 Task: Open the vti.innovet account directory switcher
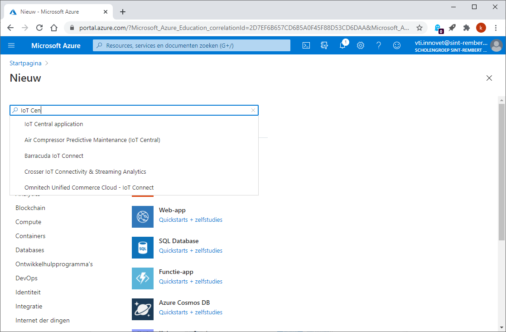pos(451,46)
